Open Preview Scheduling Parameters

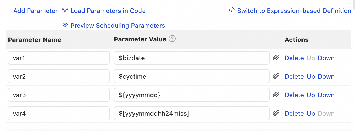tap(118, 26)
